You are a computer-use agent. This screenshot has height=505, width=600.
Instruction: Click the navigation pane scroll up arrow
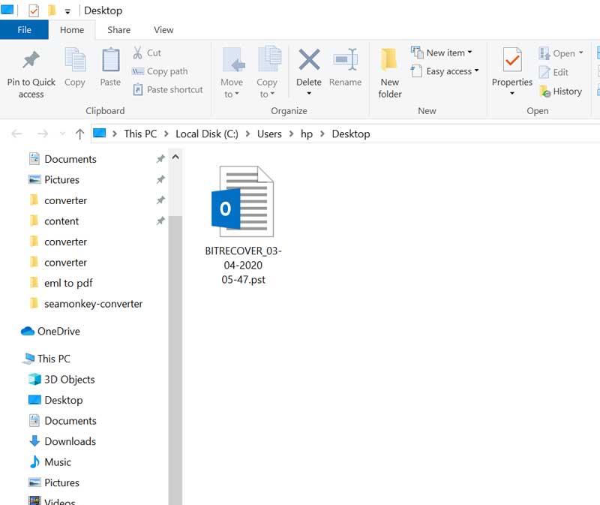pos(175,157)
